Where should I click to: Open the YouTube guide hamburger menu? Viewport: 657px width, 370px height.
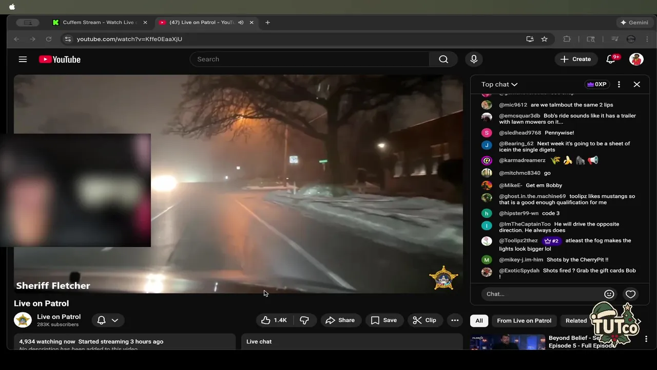click(23, 59)
